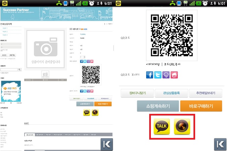Share QR code to Facebook on right screen
This screenshot has height=151, width=227.
pyautogui.click(x=150, y=75)
